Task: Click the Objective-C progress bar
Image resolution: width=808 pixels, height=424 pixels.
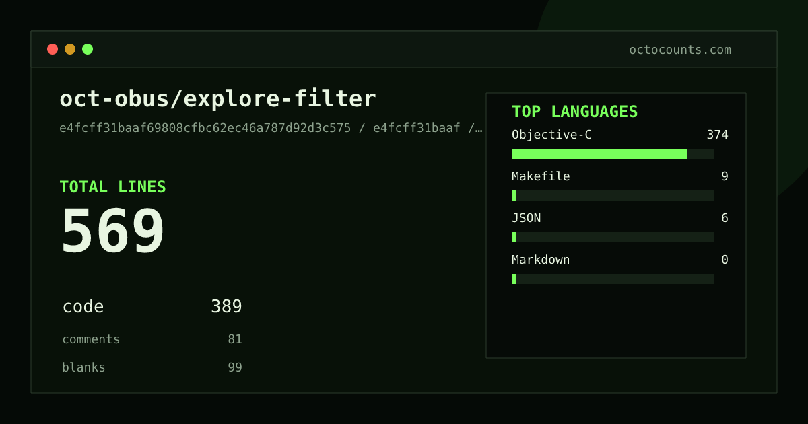Action: click(613, 153)
